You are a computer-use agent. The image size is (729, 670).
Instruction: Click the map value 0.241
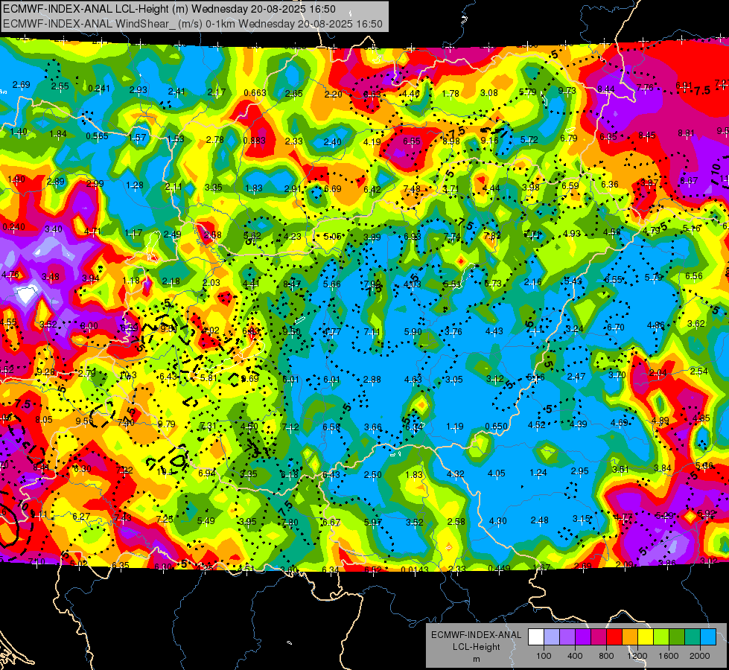pyautogui.click(x=99, y=89)
